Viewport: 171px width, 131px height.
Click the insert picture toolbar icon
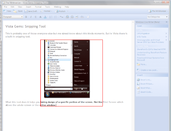pyautogui.click(x=76, y=17)
